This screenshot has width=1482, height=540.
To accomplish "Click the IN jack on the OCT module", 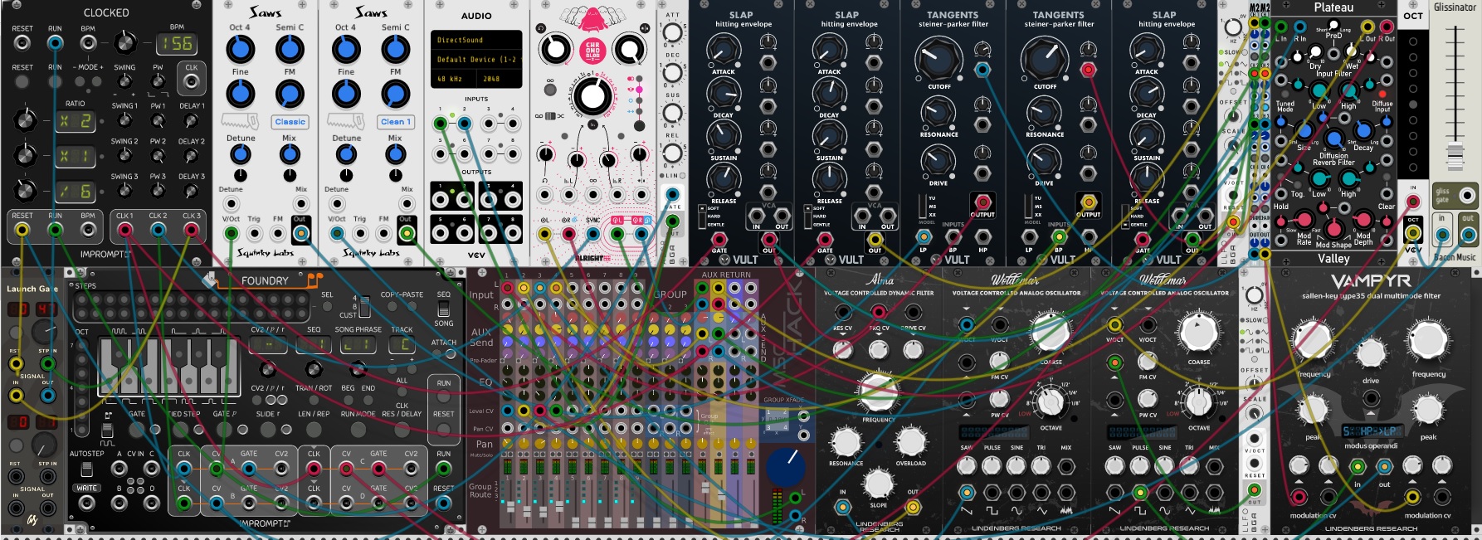I will (1413, 202).
